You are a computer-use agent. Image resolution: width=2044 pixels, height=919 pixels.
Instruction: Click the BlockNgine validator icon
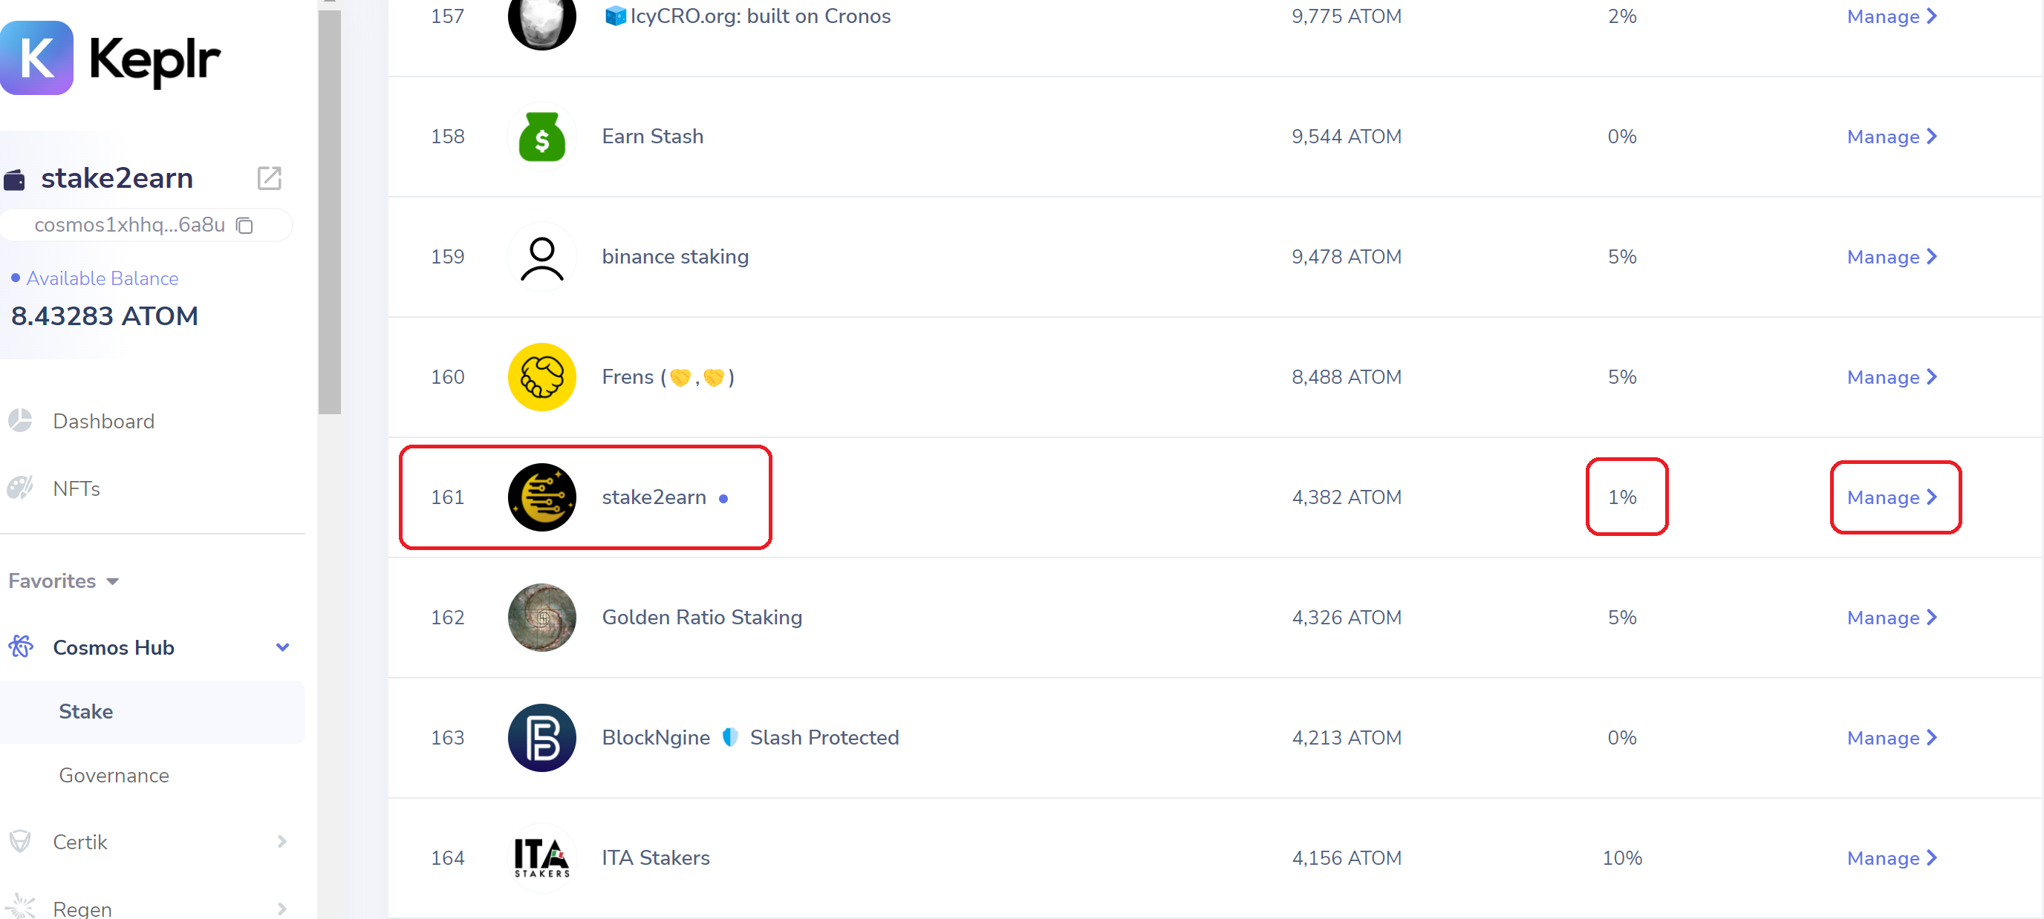[541, 736]
